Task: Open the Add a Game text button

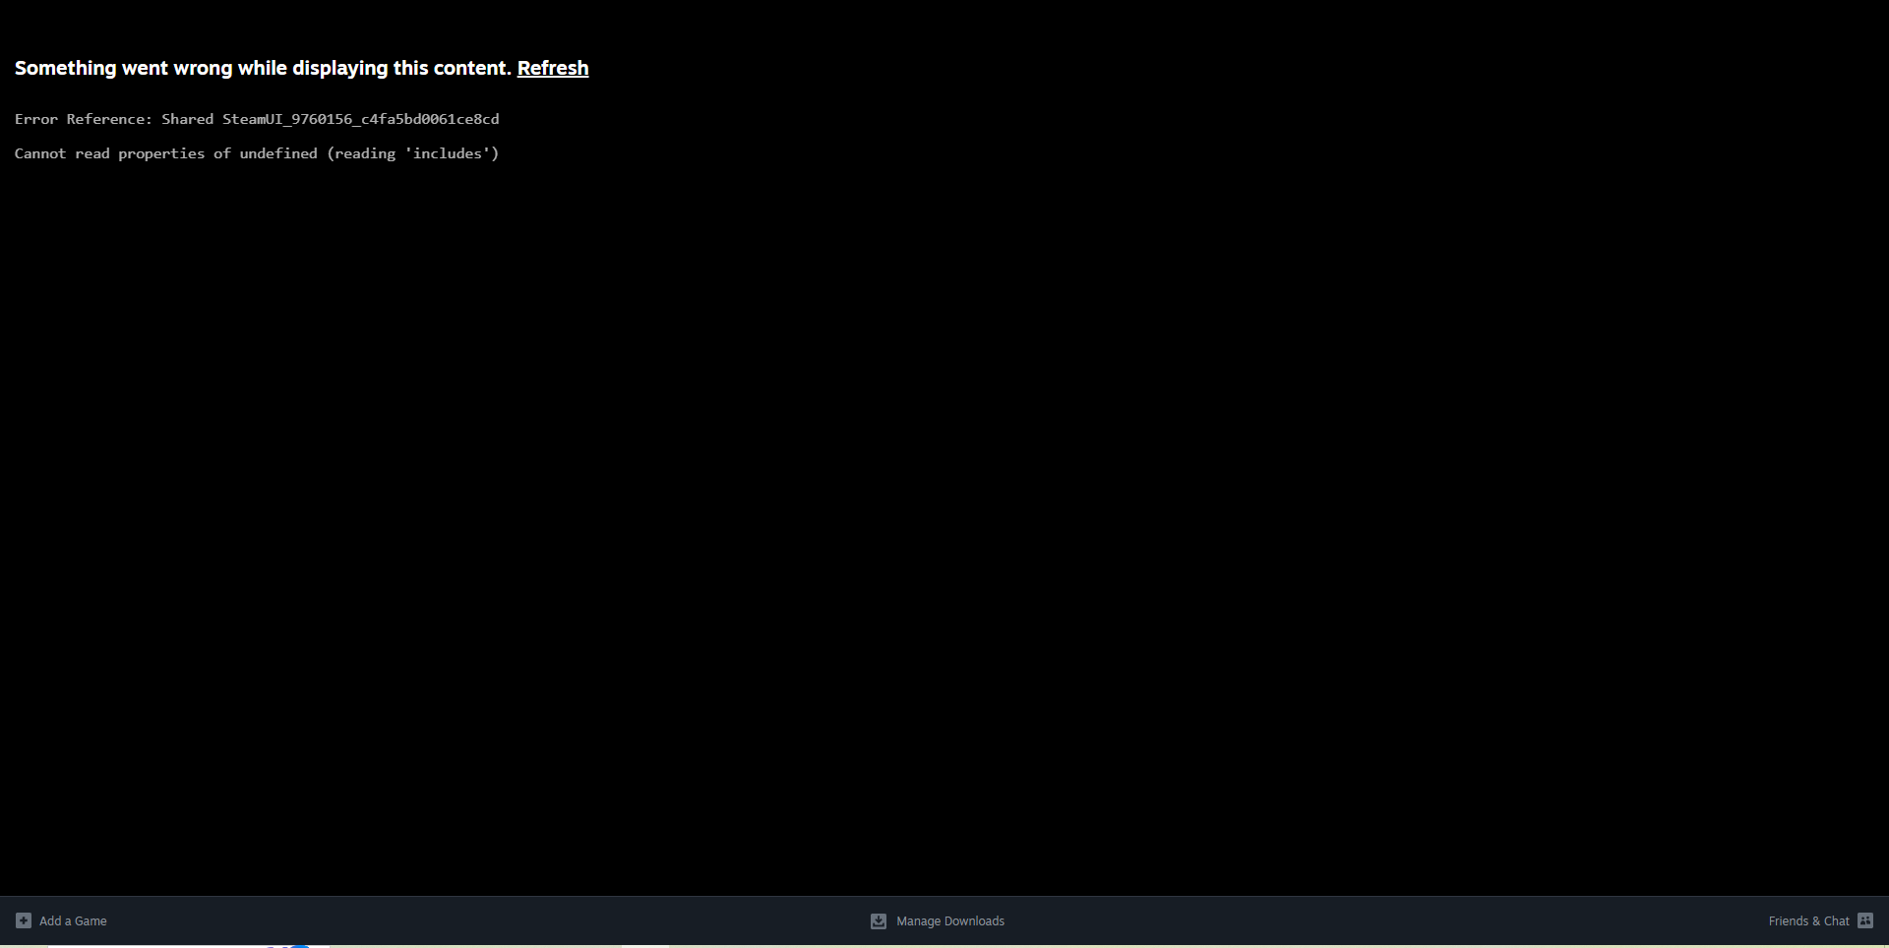Action: click(73, 920)
